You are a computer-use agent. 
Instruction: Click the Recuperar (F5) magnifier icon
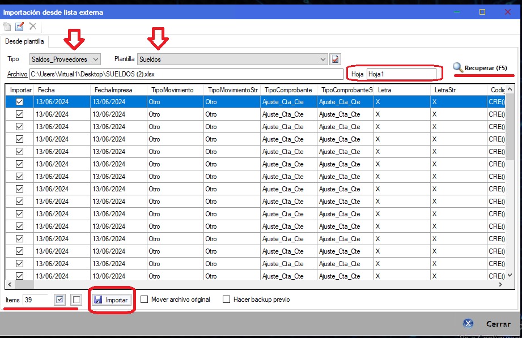point(458,68)
